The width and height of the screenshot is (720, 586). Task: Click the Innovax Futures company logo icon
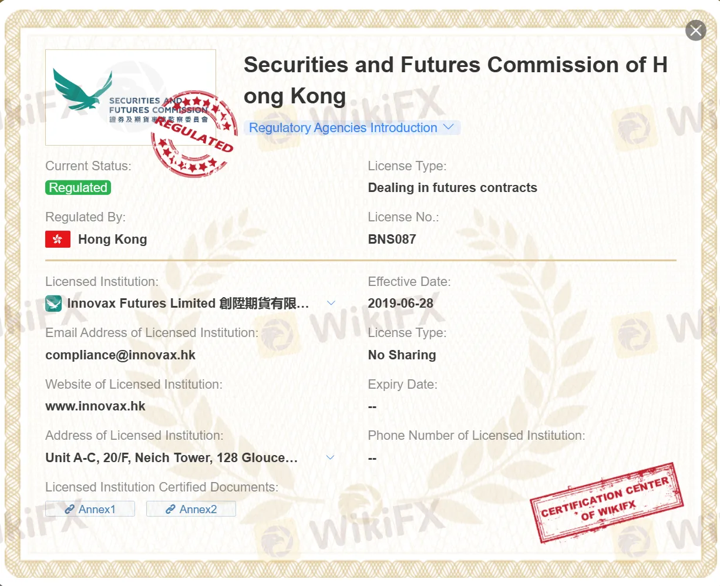[x=53, y=304]
